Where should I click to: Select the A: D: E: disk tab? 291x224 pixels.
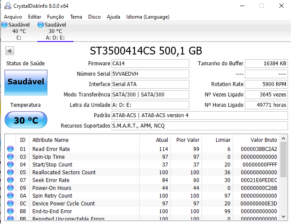coord(55,31)
